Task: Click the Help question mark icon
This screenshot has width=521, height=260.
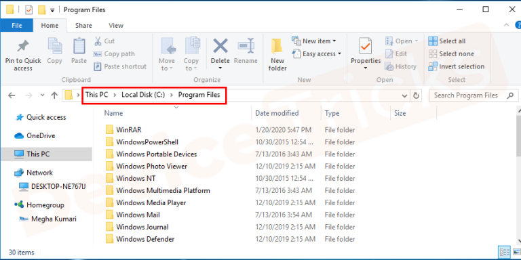Action: point(518,25)
